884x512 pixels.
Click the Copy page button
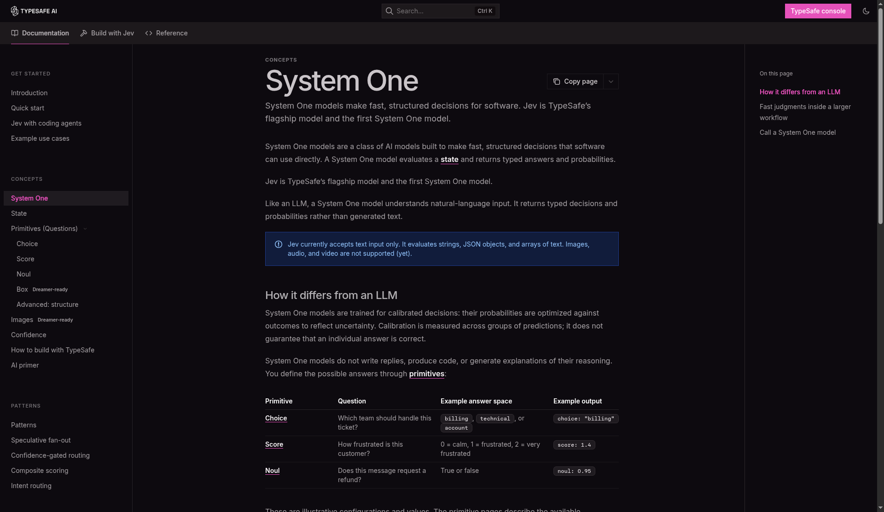point(575,81)
